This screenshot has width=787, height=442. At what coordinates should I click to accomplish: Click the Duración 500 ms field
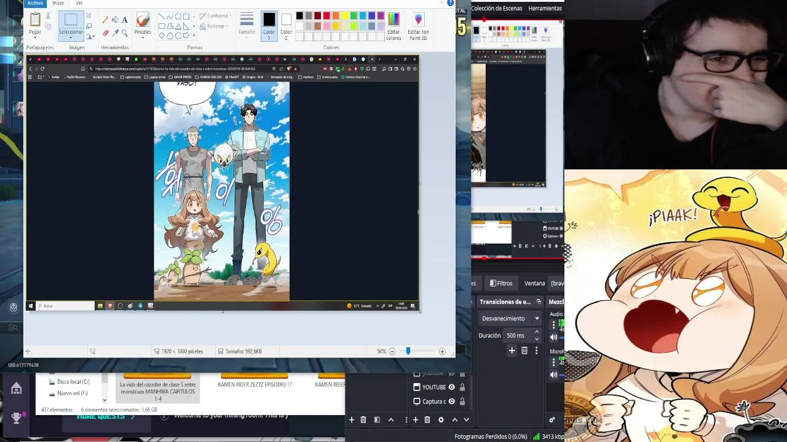click(x=516, y=336)
